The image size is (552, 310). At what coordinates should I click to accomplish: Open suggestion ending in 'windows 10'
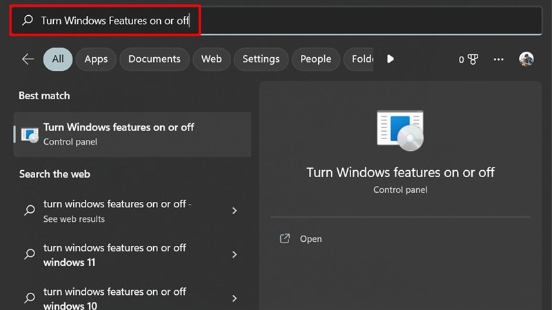132,298
